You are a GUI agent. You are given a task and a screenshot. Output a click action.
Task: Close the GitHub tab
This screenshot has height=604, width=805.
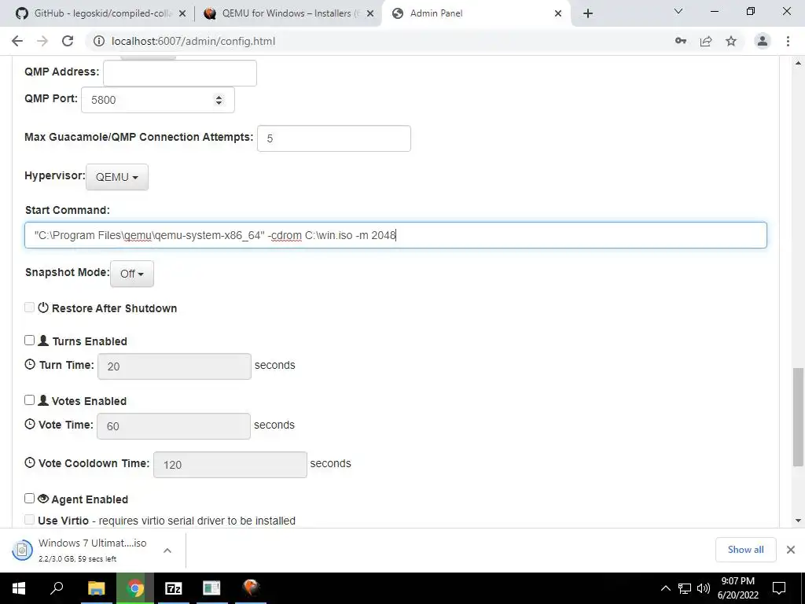pos(182,14)
